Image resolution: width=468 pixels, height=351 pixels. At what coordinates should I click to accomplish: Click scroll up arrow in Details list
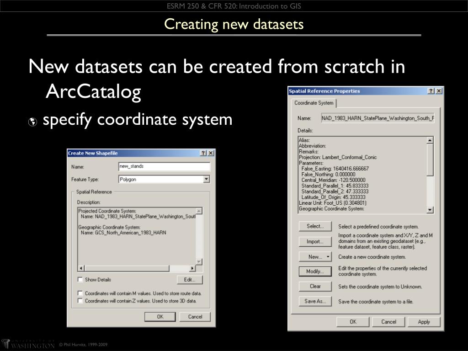coord(430,140)
